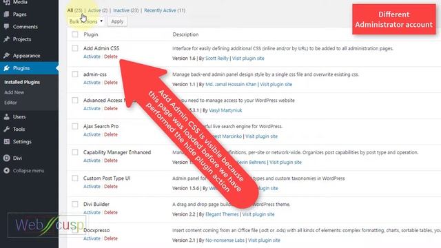This screenshot has height=248, width=441.
Task: Activate Capability Manager Enhanced plugin
Action: tap(92, 161)
